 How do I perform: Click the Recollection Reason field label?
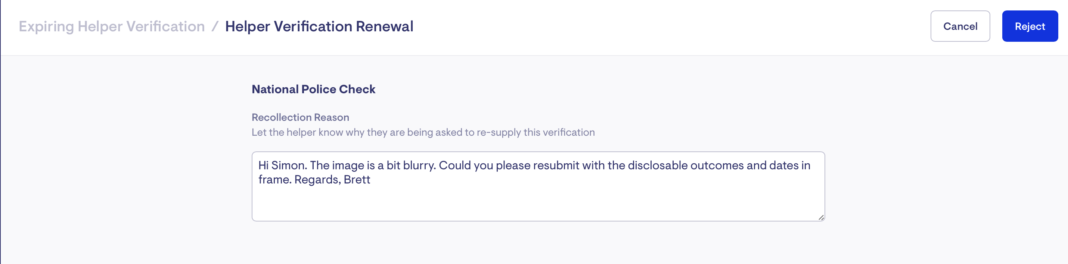pos(300,117)
